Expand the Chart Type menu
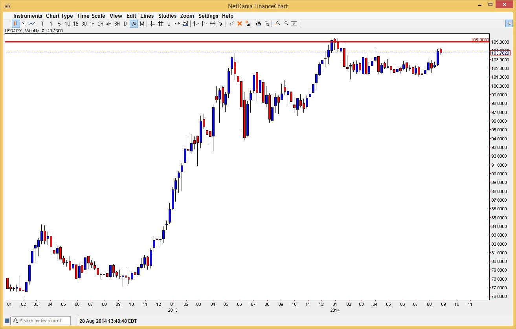This screenshot has height=329, width=516. [x=59, y=16]
